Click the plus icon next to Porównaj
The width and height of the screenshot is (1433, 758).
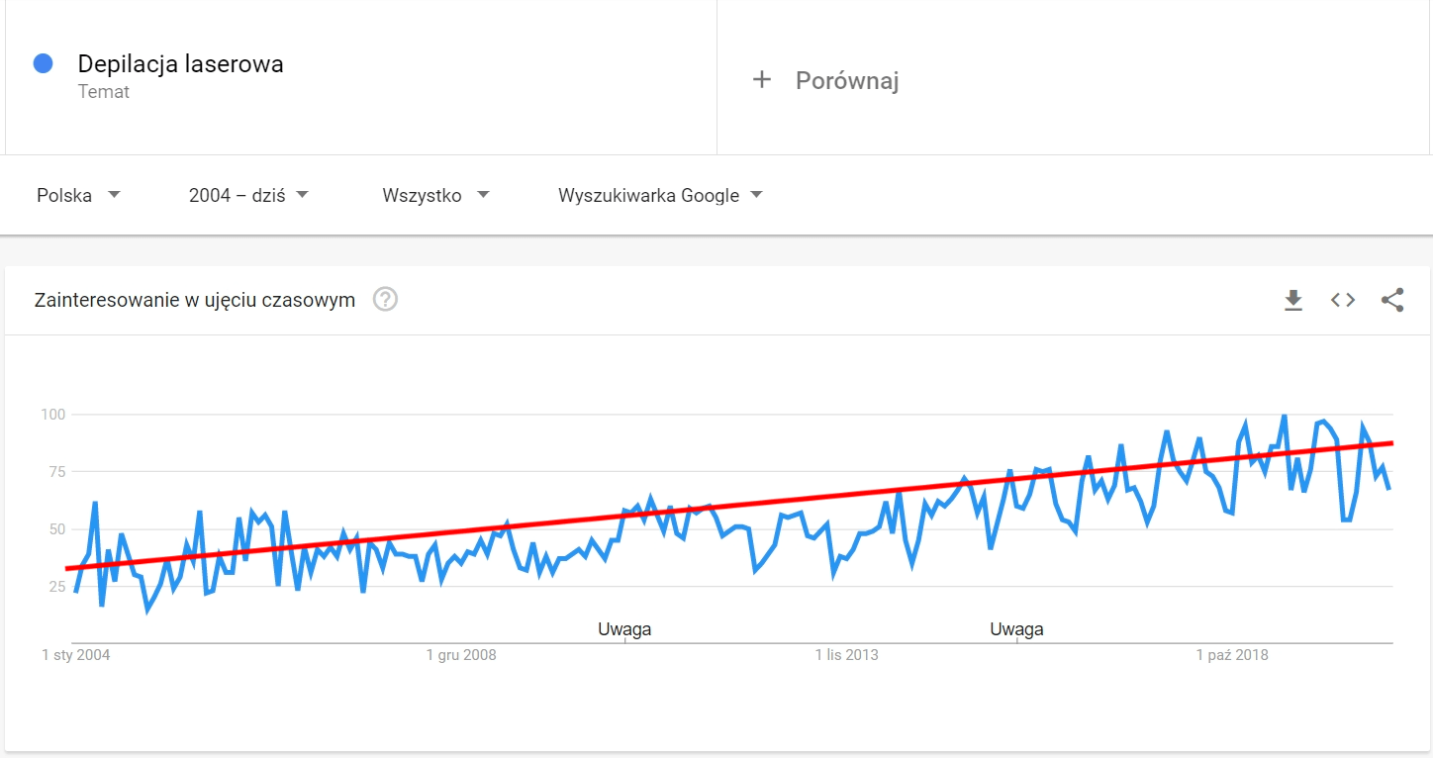point(761,80)
